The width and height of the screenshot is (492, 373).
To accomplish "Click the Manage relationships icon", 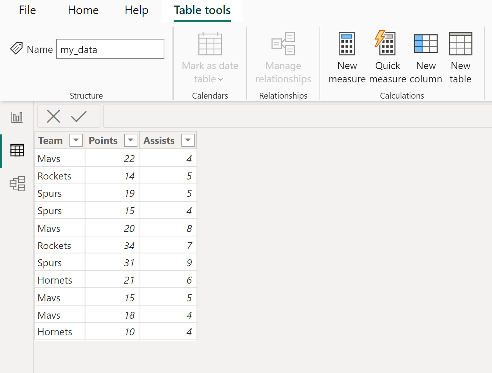I will 283,43.
